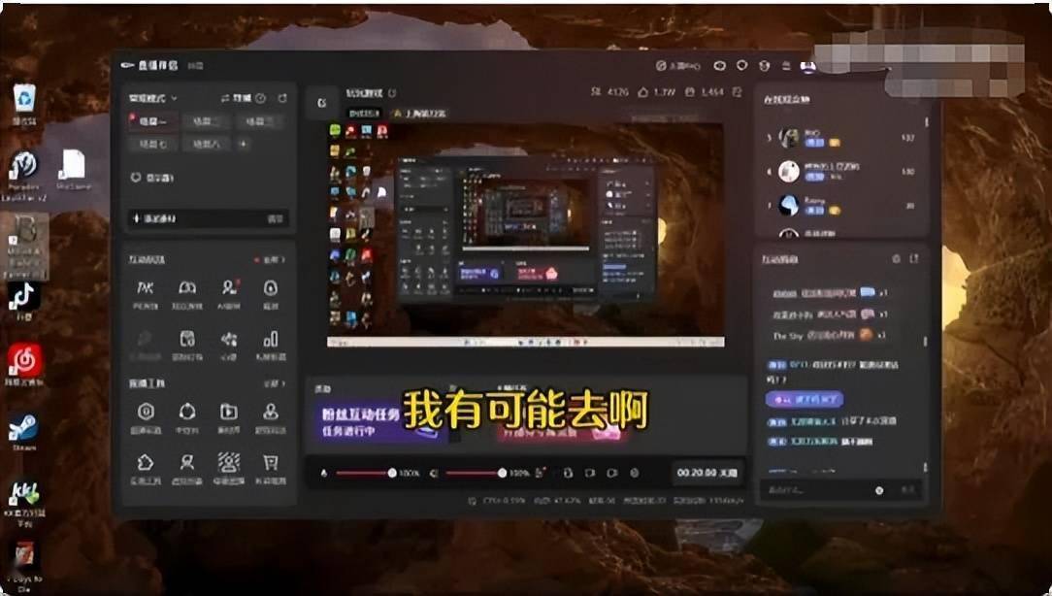The width and height of the screenshot is (1052, 596).
Task: Expand more live tools via 更多 arrow
Action: (x=274, y=384)
